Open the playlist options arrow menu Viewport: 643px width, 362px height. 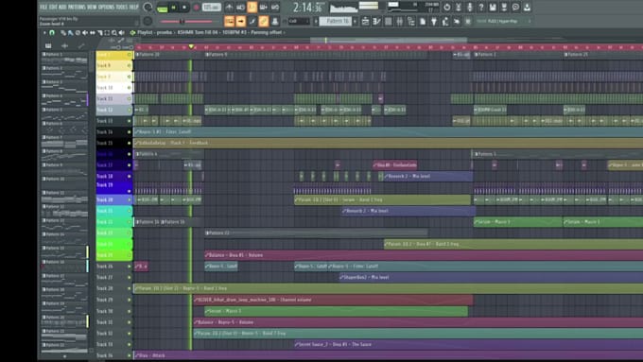[x=44, y=32]
